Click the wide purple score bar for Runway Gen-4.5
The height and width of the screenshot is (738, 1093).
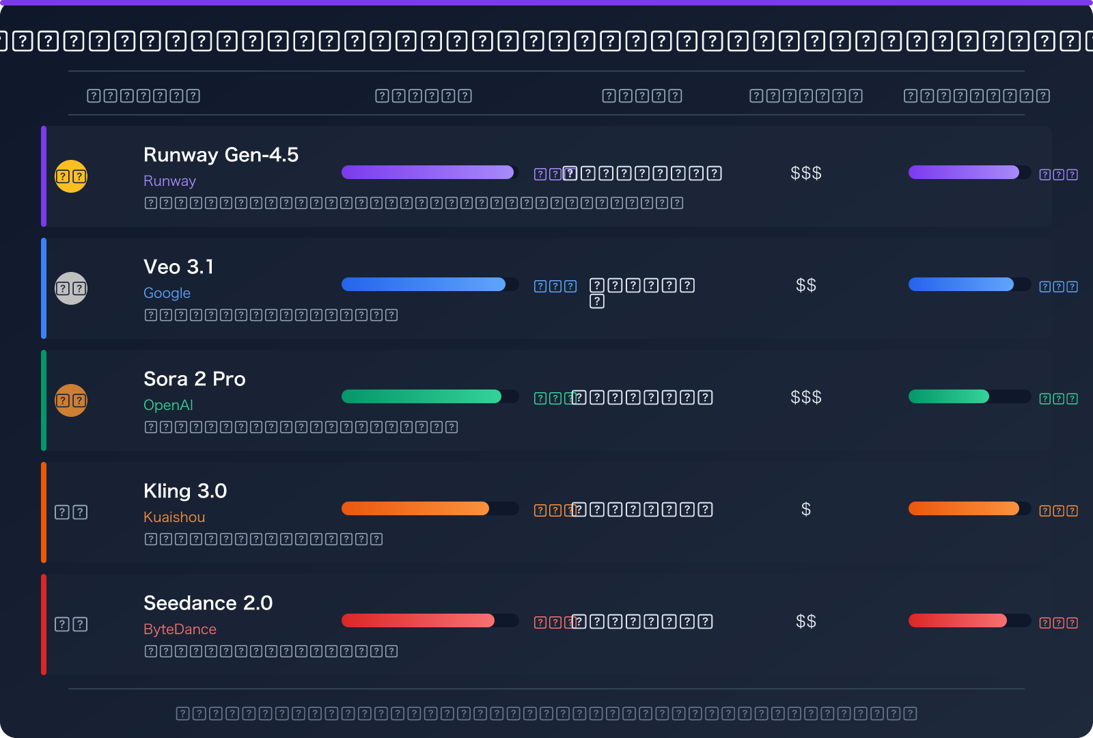point(428,172)
